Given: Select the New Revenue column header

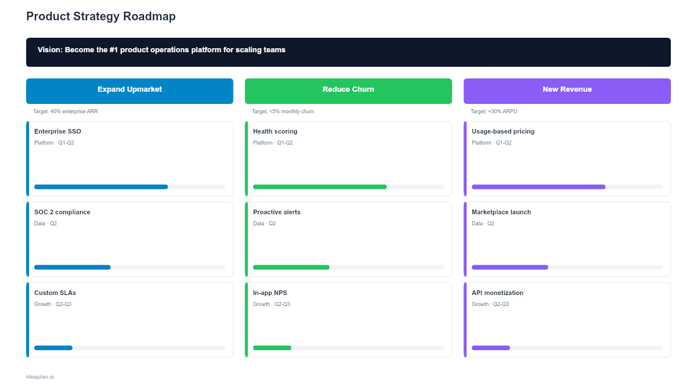Looking at the screenshot, I should 567,91.
